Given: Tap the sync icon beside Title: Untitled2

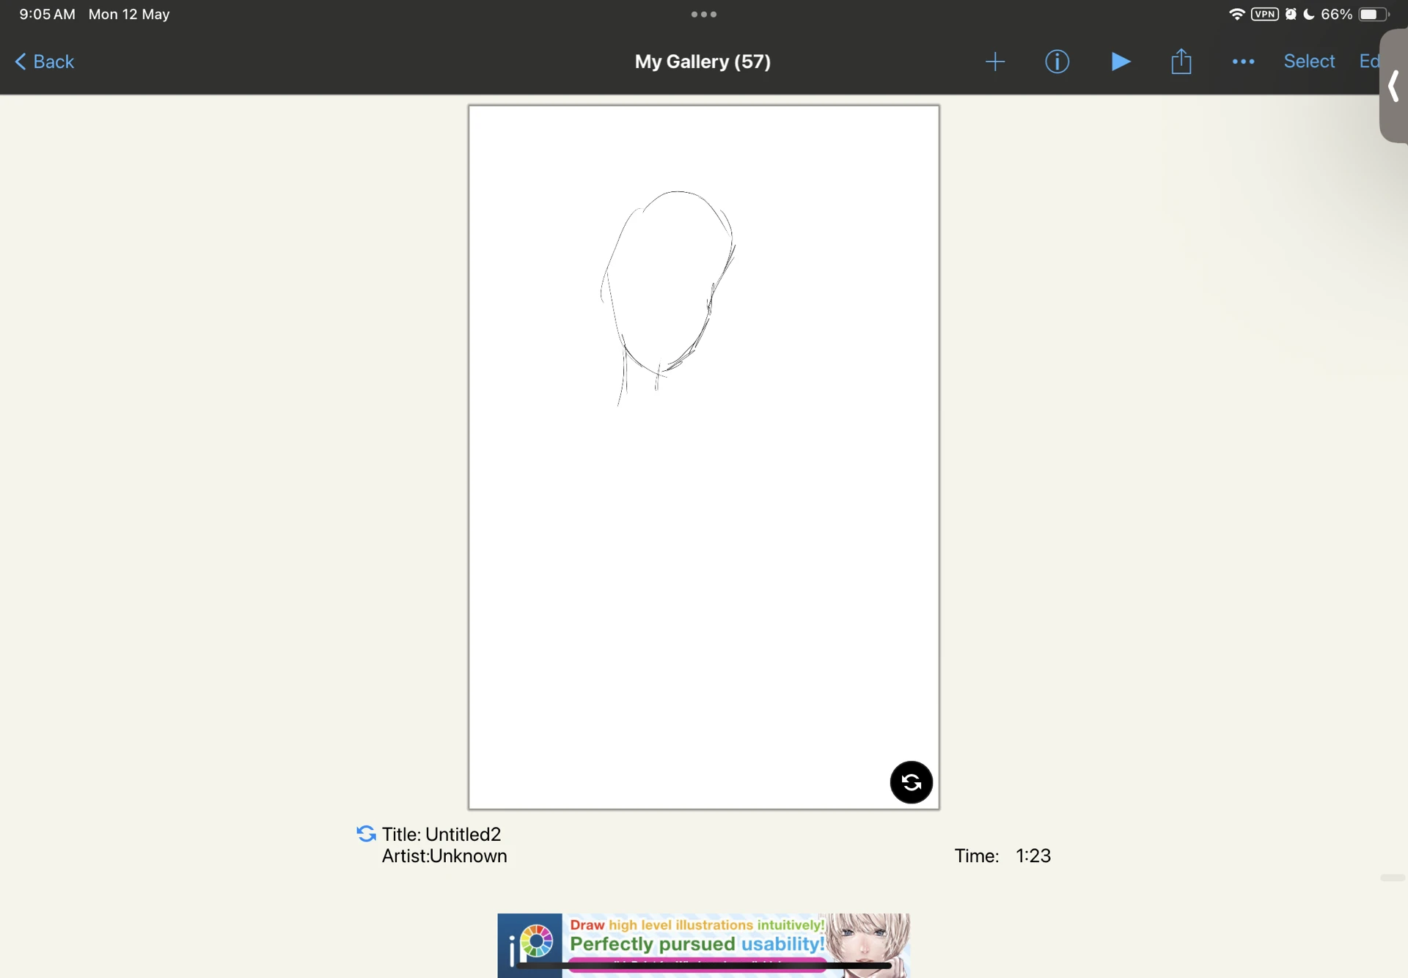Looking at the screenshot, I should pyautogui.click(x=364, y=834).
